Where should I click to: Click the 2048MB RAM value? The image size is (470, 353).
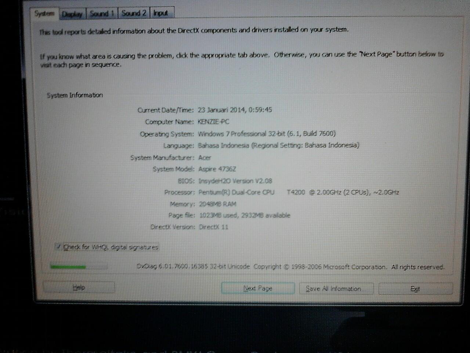[x=217, y=204]
